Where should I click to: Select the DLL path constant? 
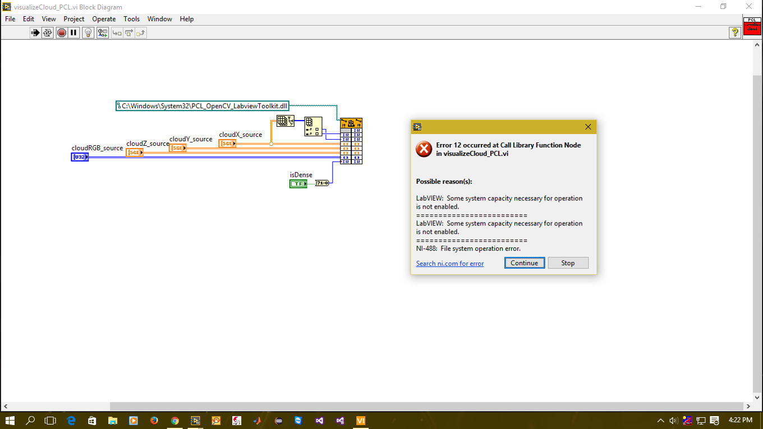tap(203, 105)
